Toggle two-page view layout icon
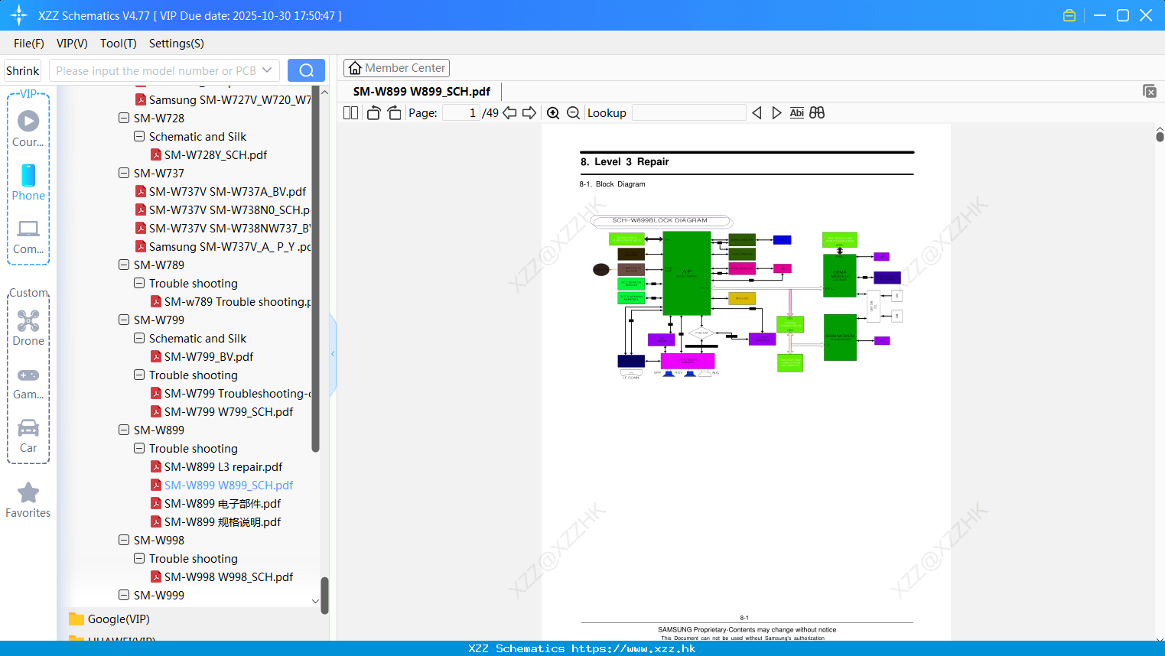Screen dimensions: 1165x656 (350, 113)
